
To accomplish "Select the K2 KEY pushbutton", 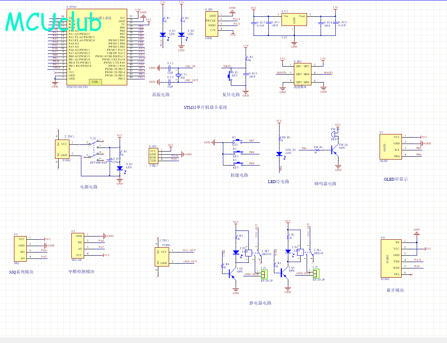I will click(x=237, y=153).
